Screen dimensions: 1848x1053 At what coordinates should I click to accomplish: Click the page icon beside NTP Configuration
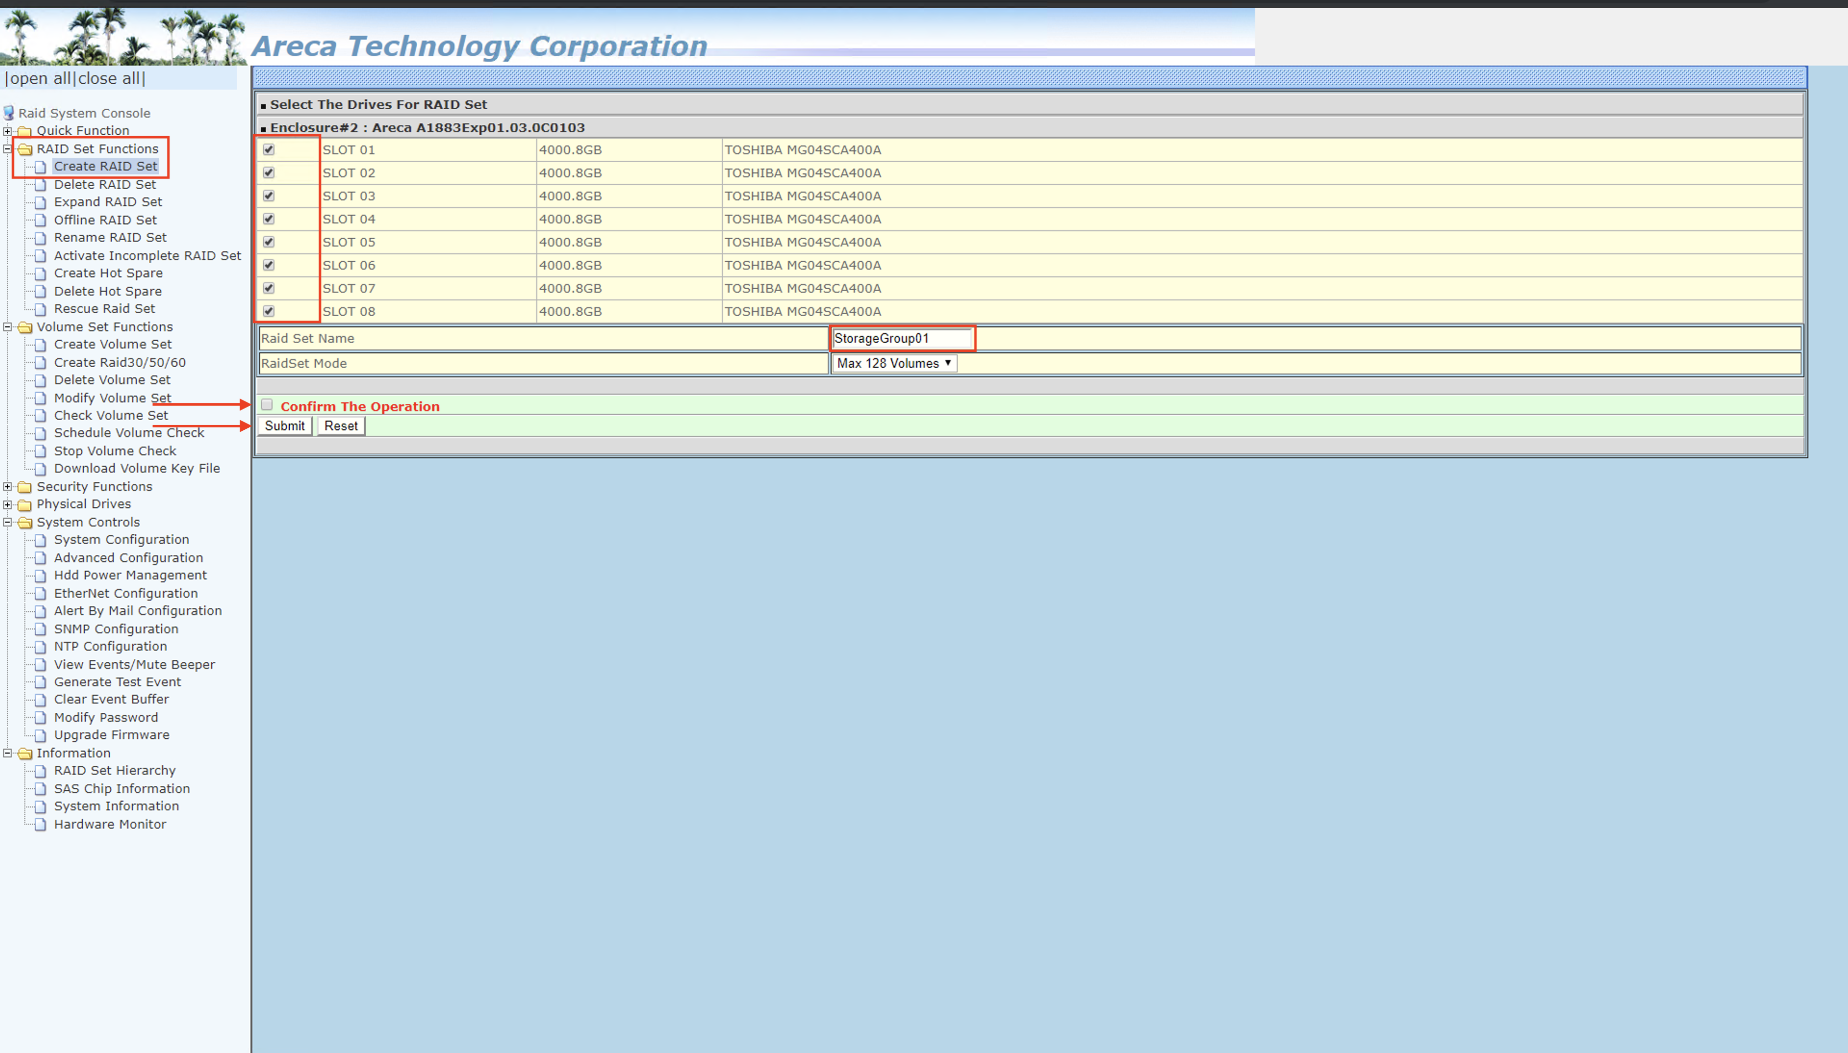40,646
